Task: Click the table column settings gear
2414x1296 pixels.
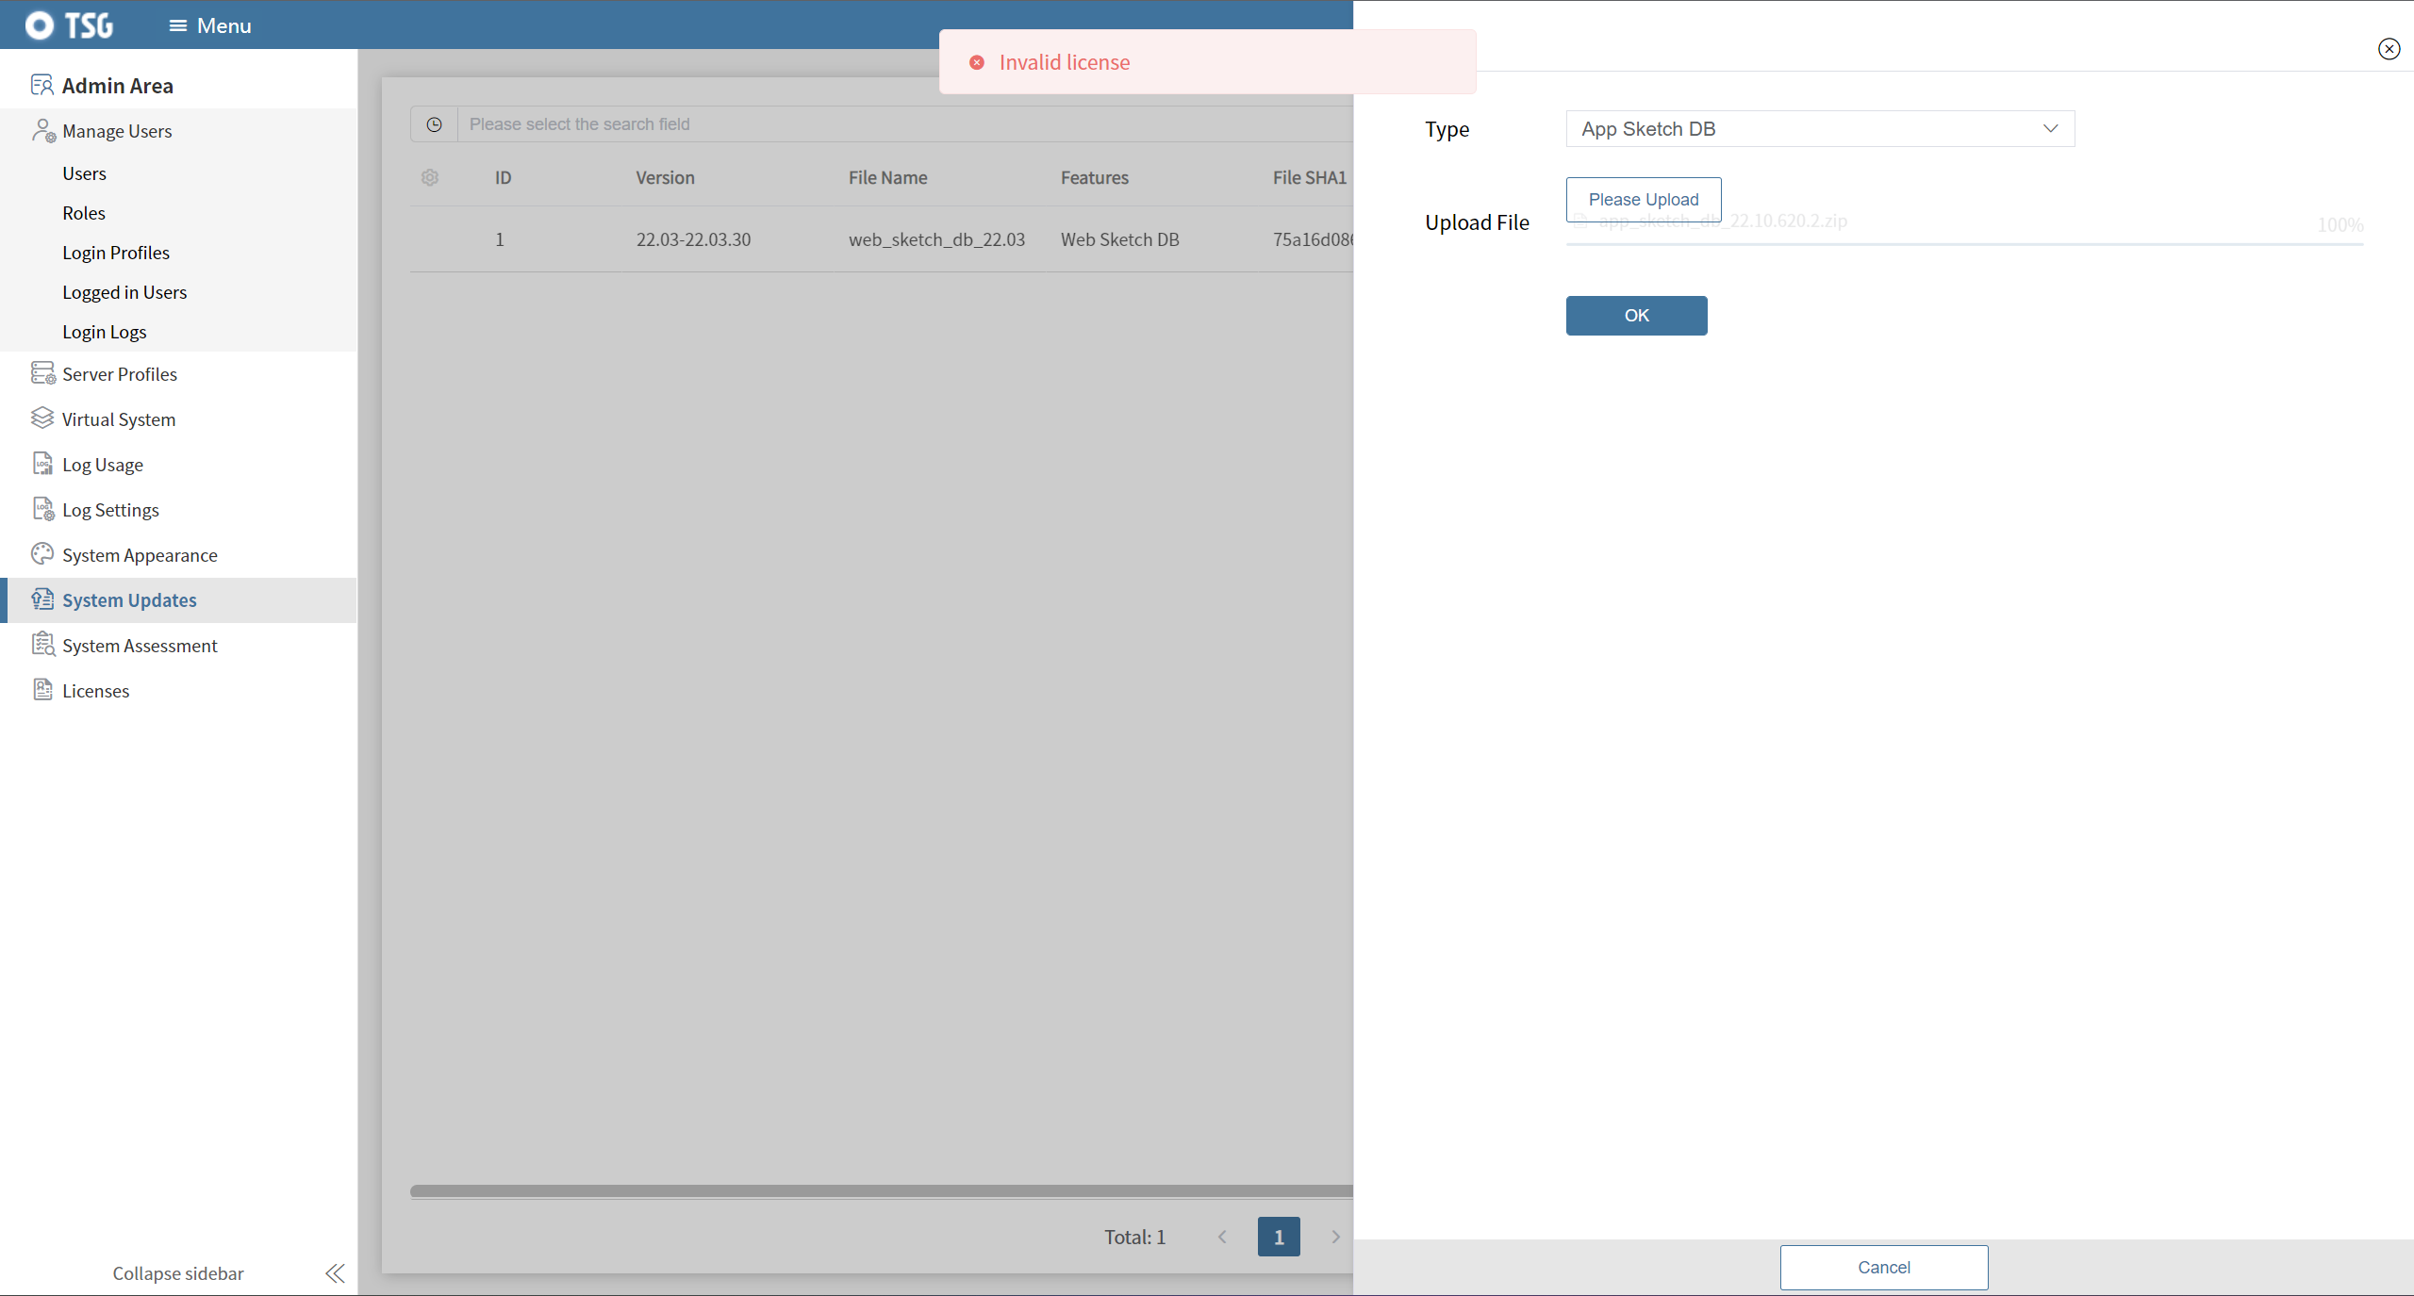Action: [430, 177]
